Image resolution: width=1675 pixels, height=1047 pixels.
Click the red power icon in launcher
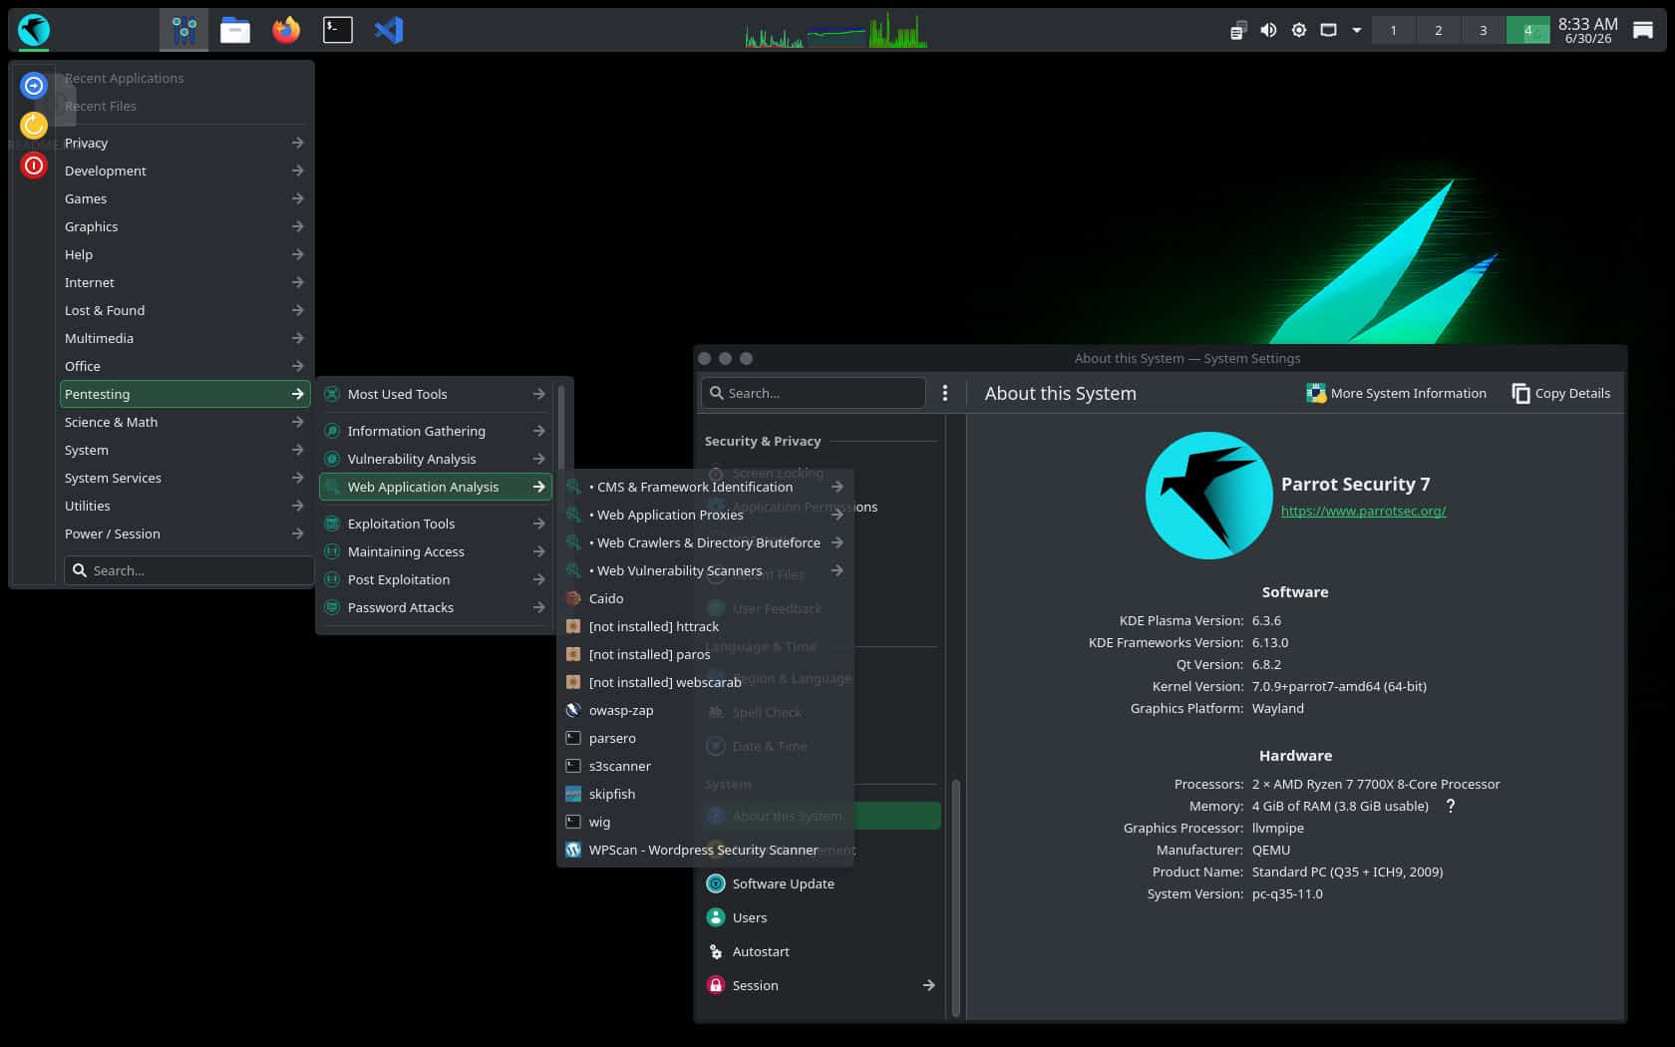pos(34,166)
